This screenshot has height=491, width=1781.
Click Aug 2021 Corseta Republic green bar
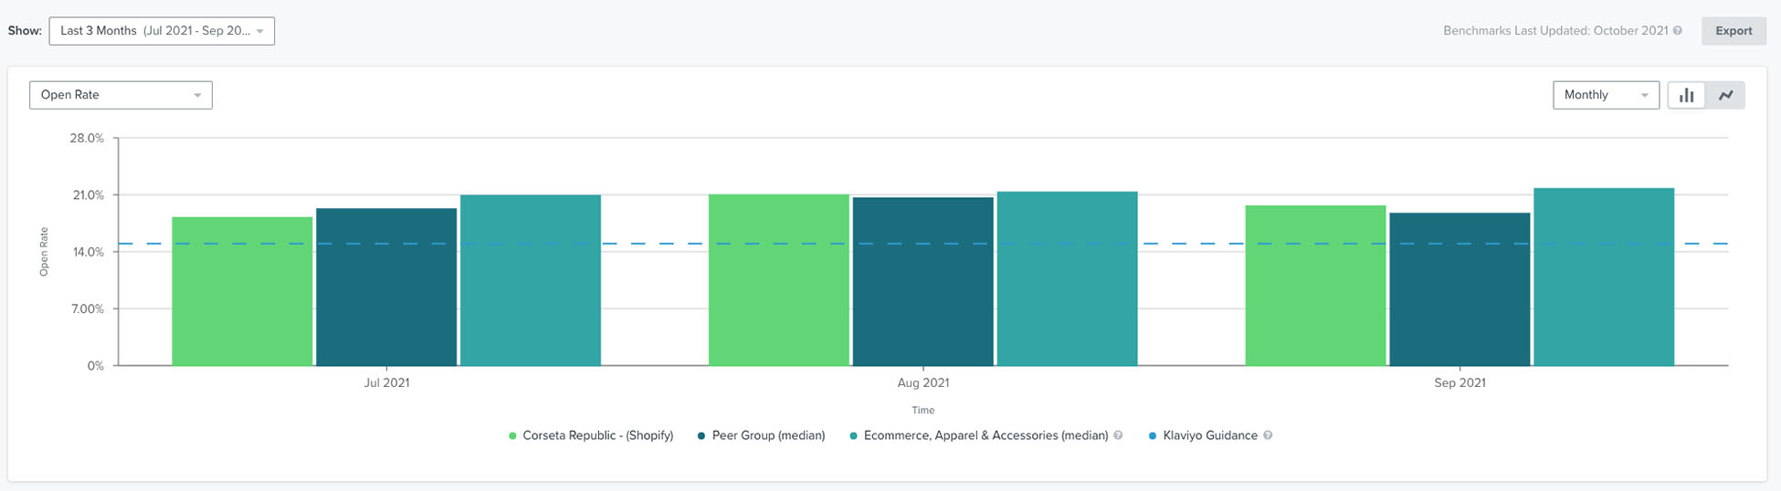pos(778,281)
